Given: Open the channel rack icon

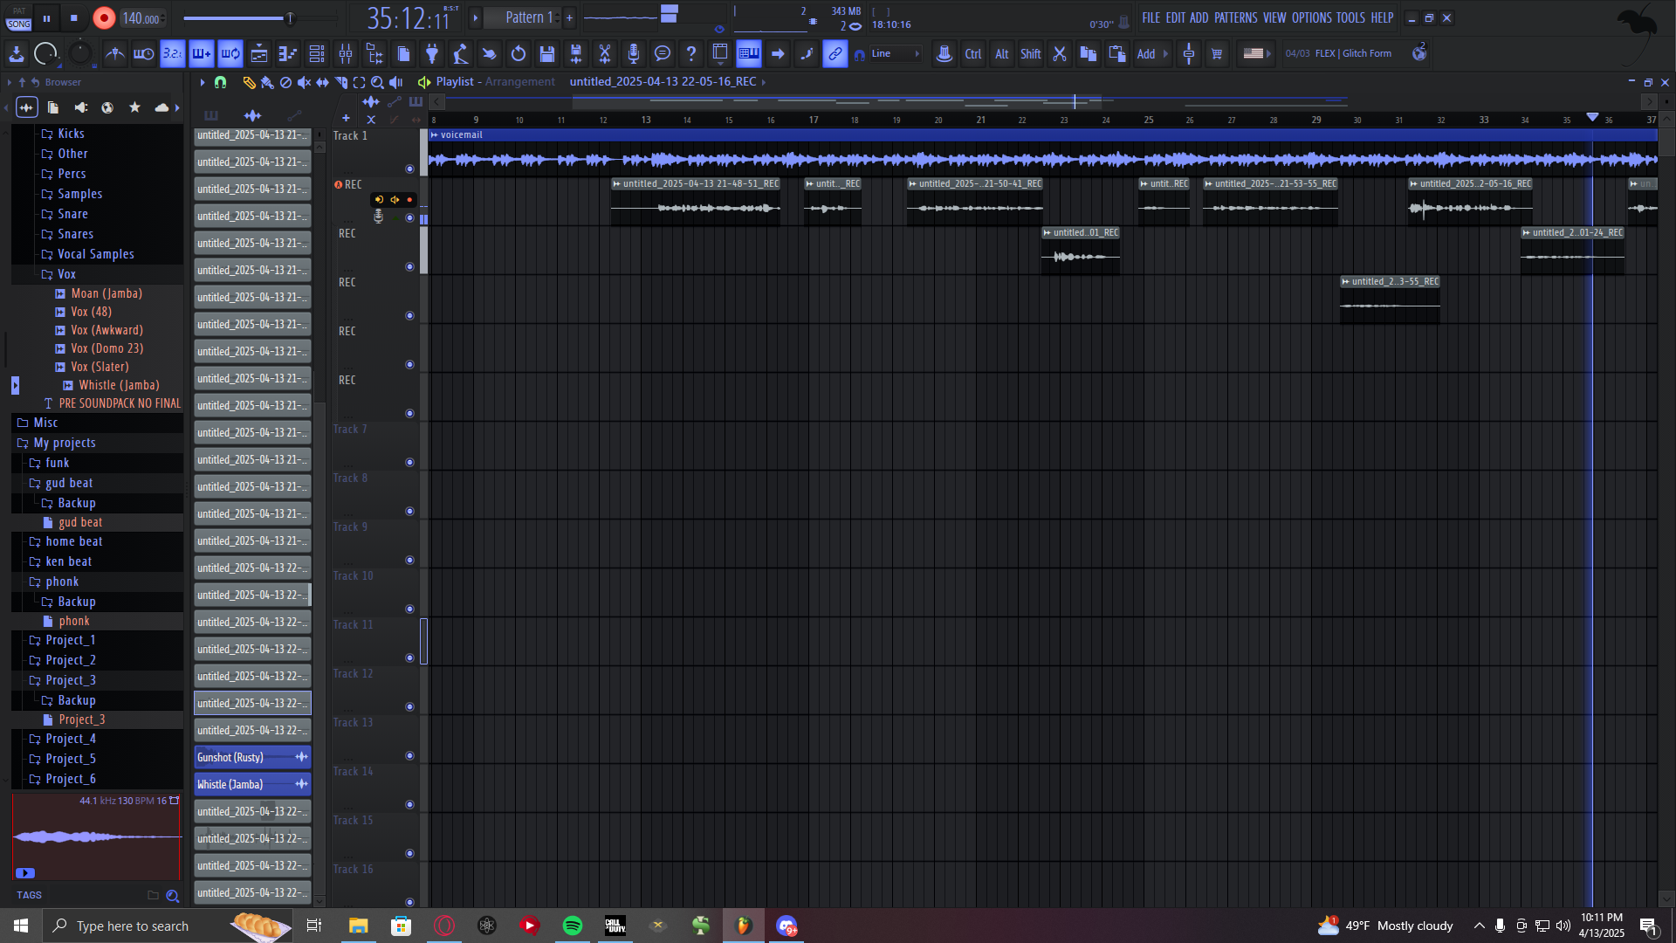Looking at the screenshot, I should [317, 54].
